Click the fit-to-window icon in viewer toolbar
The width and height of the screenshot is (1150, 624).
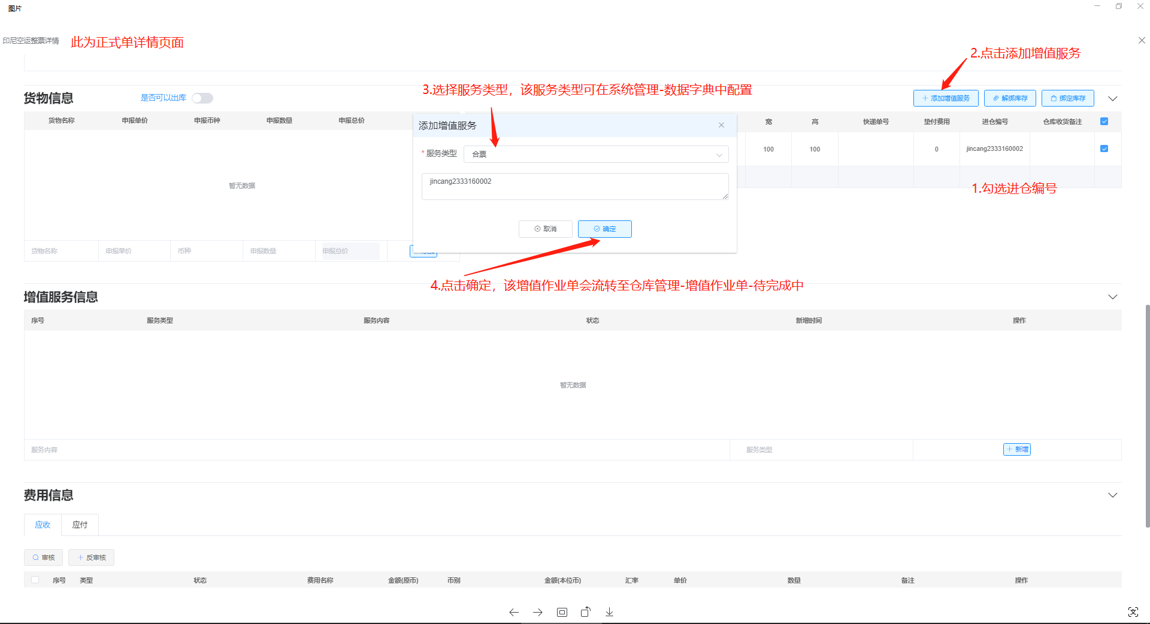point(562,612)
